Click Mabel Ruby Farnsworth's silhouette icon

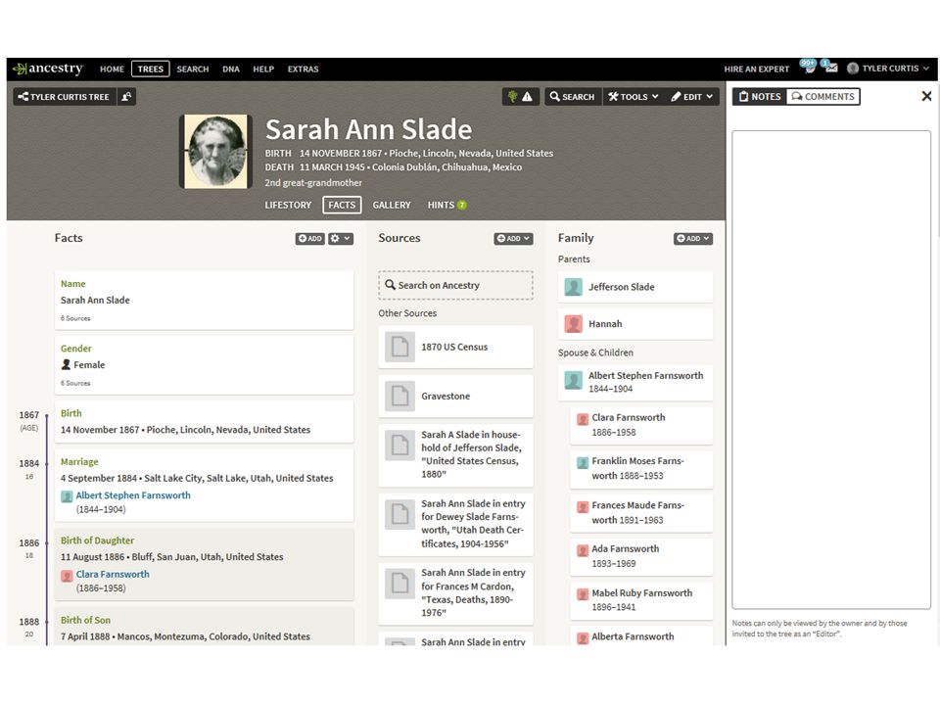582,594
